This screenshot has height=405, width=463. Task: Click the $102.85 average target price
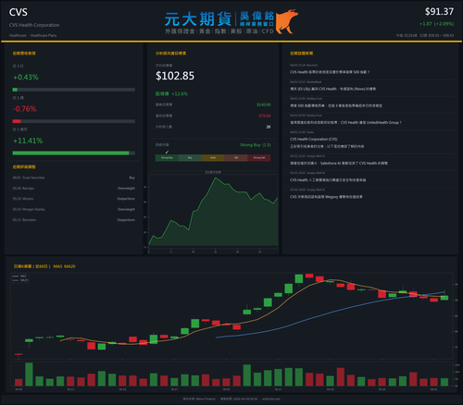pos(175,76)
